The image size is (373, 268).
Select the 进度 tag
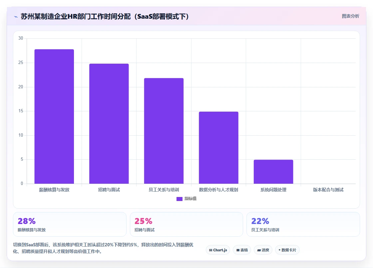[263, 250]
